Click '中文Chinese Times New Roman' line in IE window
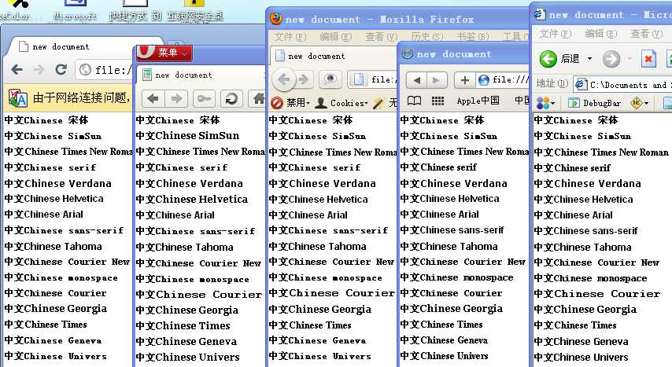This screenshot has width=672, height=367. coord(601,152)
